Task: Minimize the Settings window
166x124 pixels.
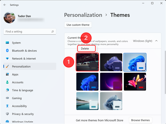Action: (x=143, y=3)
